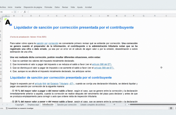Open the Inicio ribbon tab
The width and height of the screenshot is (176, 115).
[10, 7]
